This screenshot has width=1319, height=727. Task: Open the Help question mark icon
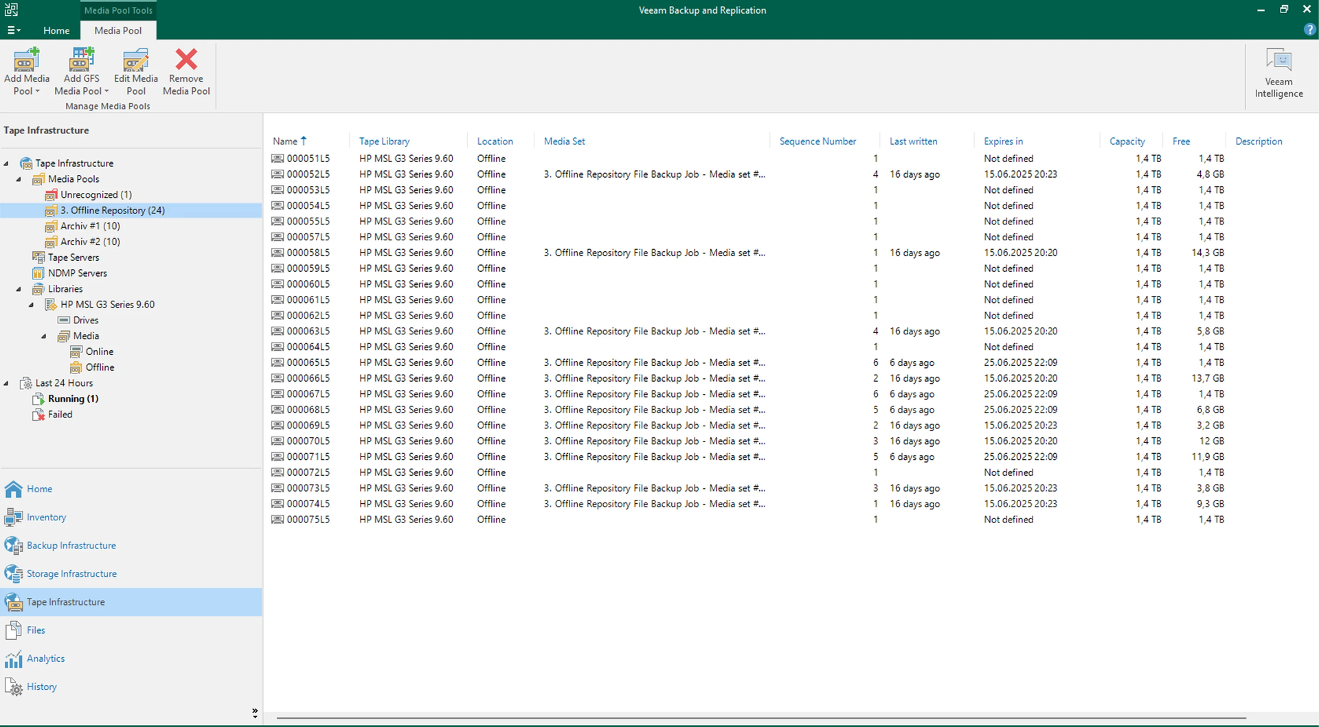(1309, 30)
